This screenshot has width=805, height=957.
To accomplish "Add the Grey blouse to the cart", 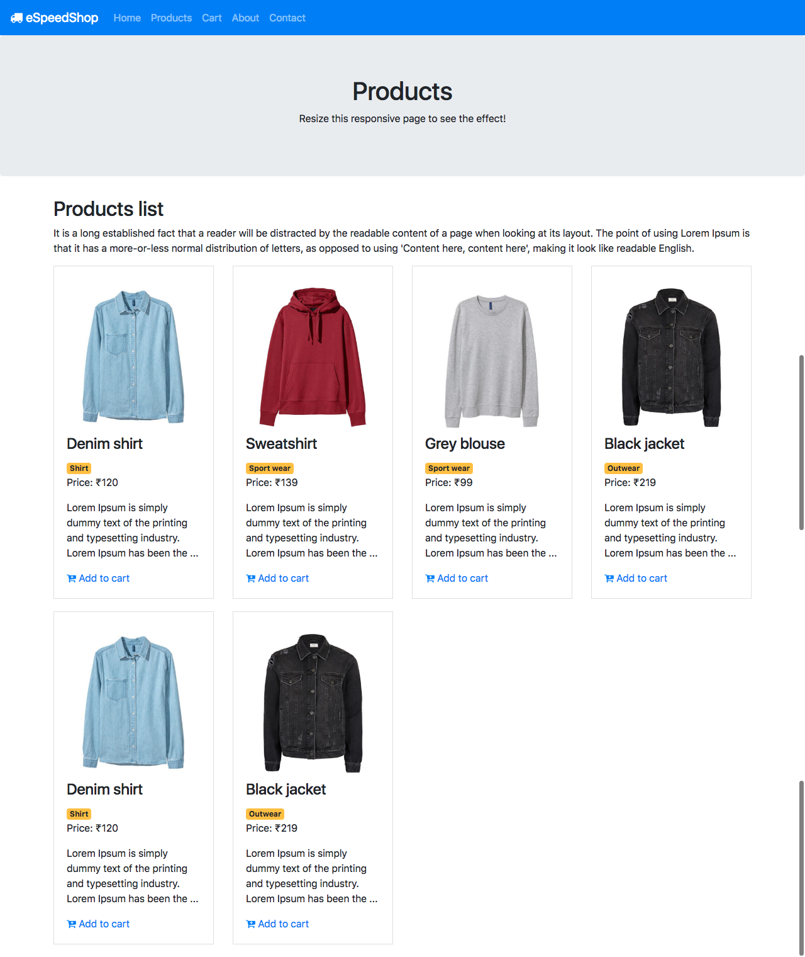I will tap(457, 578).
